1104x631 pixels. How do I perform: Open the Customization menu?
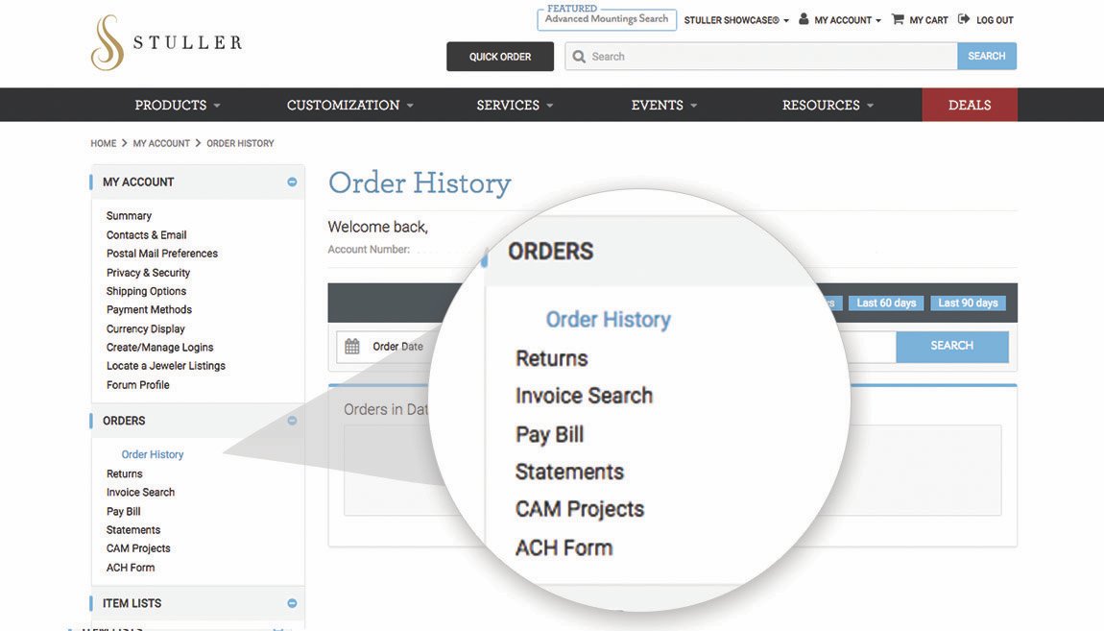[x=350, y=105]
